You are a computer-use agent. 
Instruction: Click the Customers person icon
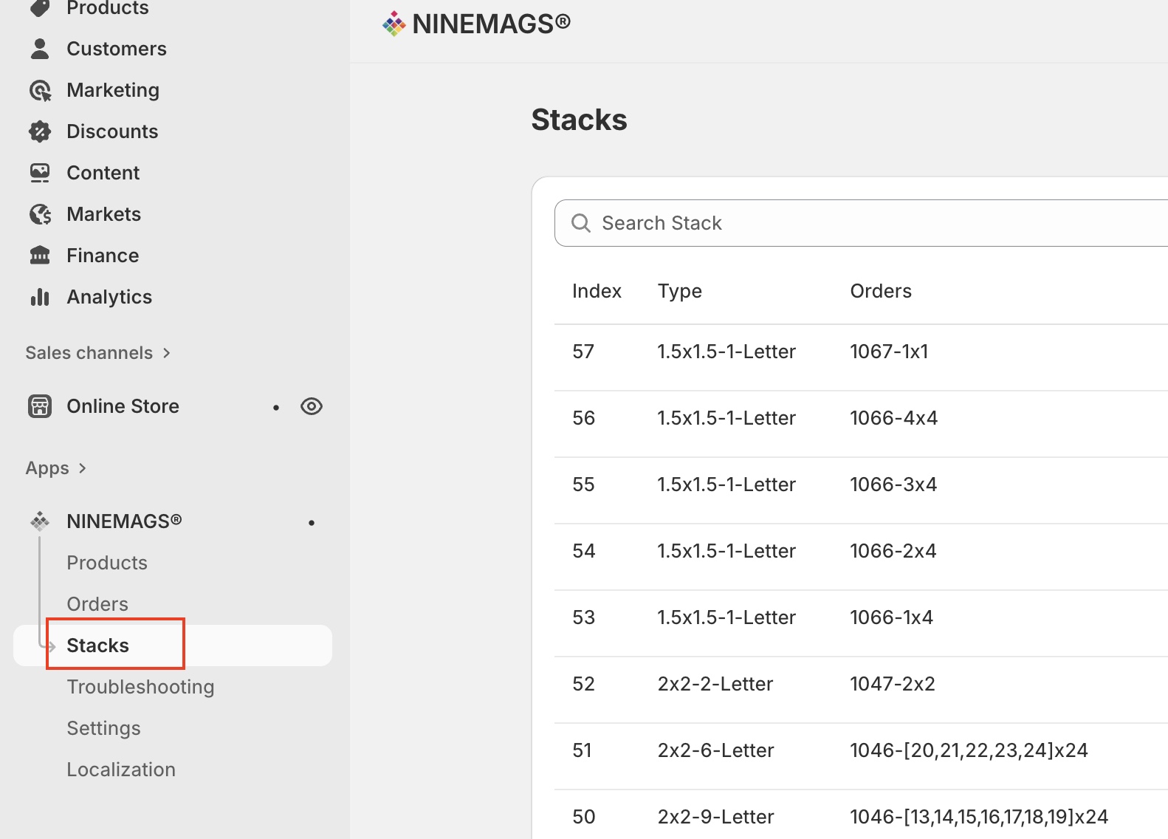(x=40, y=49)
